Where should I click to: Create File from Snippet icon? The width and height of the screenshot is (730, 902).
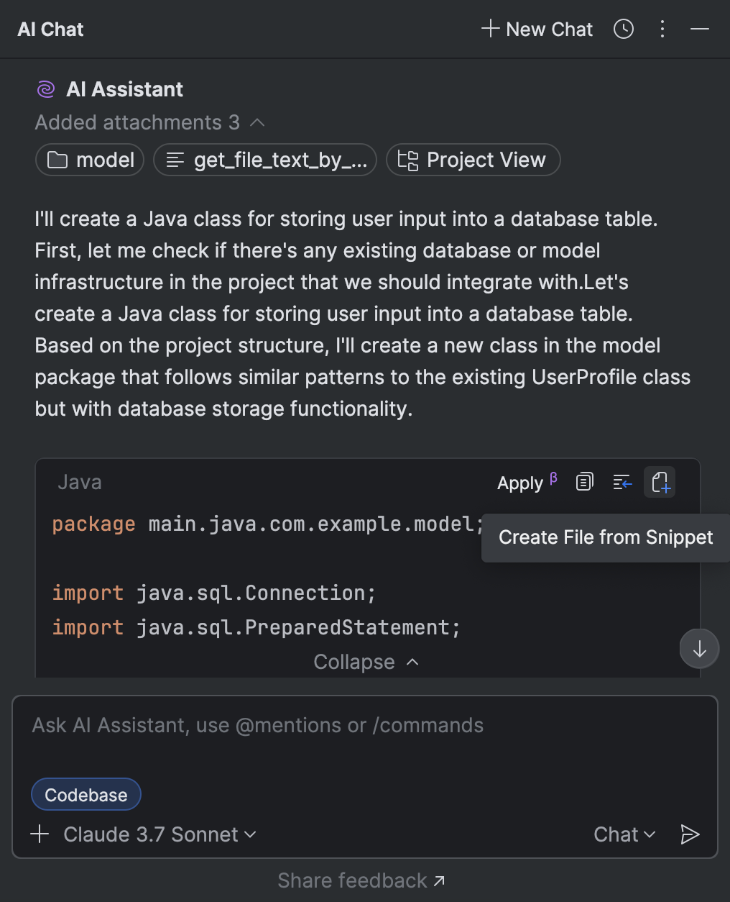tap(660, 482)
